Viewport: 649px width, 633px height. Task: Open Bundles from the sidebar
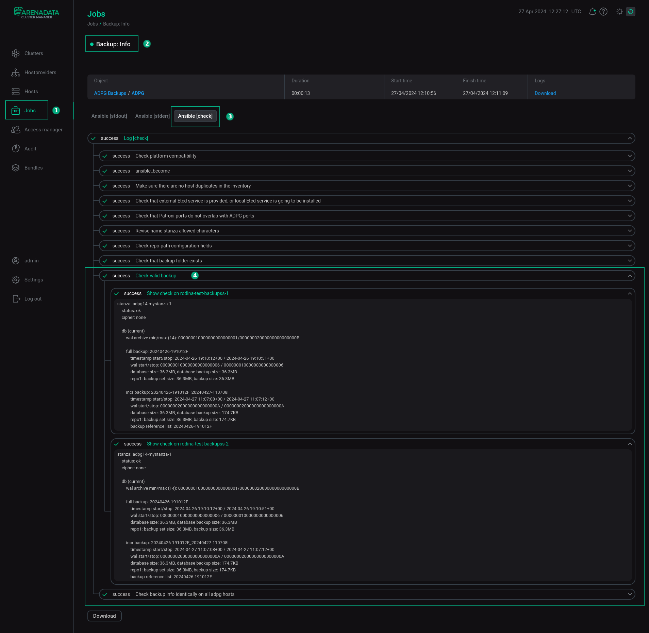[33, 168]
